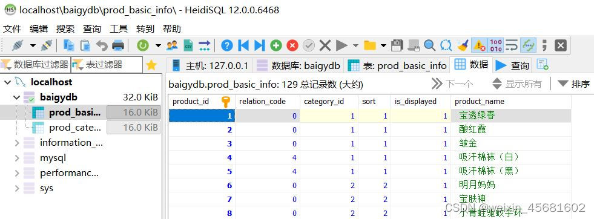Click the yellow favorites star icon
The image size is (594, 219).
click(x=151, y=65)
